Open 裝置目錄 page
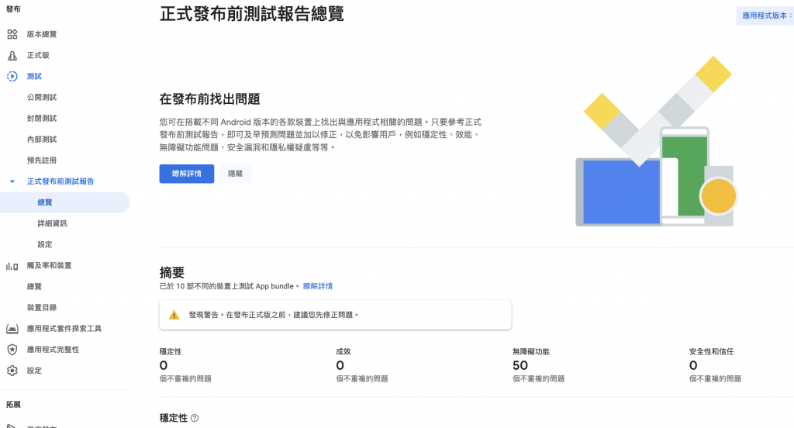This screenshot has height=428, width=794. (x=42, y=308)
